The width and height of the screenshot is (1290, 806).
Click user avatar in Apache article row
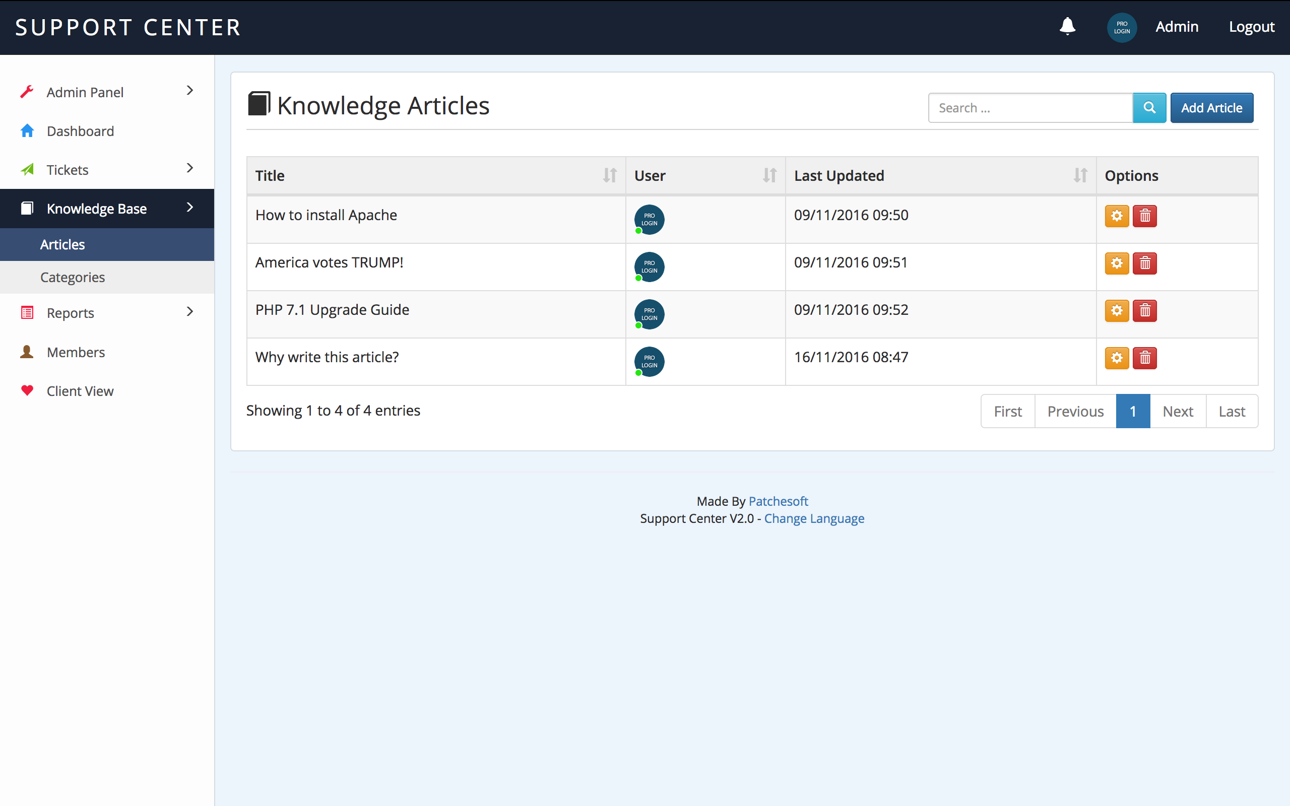[649, 219]
